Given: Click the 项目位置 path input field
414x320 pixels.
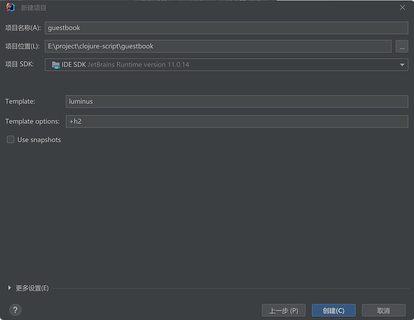Looking at the screenshot, I should tap(218, 46).
